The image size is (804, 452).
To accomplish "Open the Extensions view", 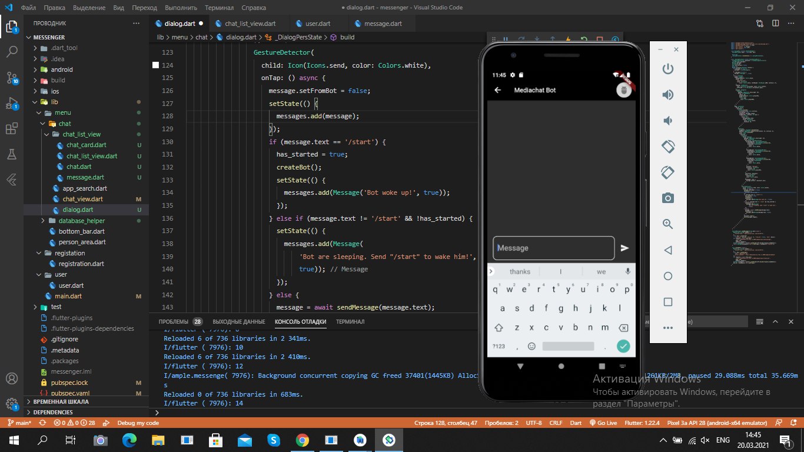I will [12, 129].
